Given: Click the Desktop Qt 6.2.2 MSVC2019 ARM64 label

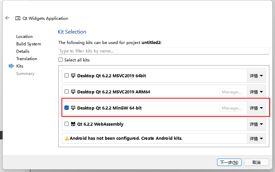Looking at the screenshot, I should coord(114,92).
